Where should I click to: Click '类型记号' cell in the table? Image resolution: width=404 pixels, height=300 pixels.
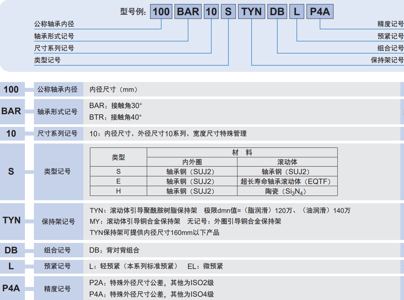tap(58, 172)
